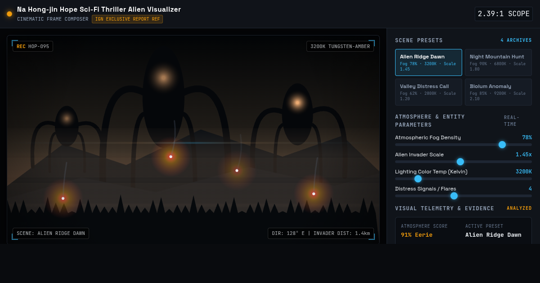Adjust the Distress Signals / Flares slider
The height and width of the screenshot is (283, 540).
463,196
